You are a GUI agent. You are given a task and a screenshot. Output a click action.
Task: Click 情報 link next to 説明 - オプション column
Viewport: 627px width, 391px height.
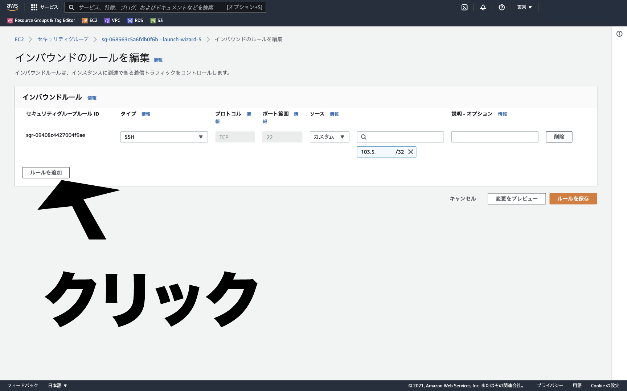coord(503,114)
